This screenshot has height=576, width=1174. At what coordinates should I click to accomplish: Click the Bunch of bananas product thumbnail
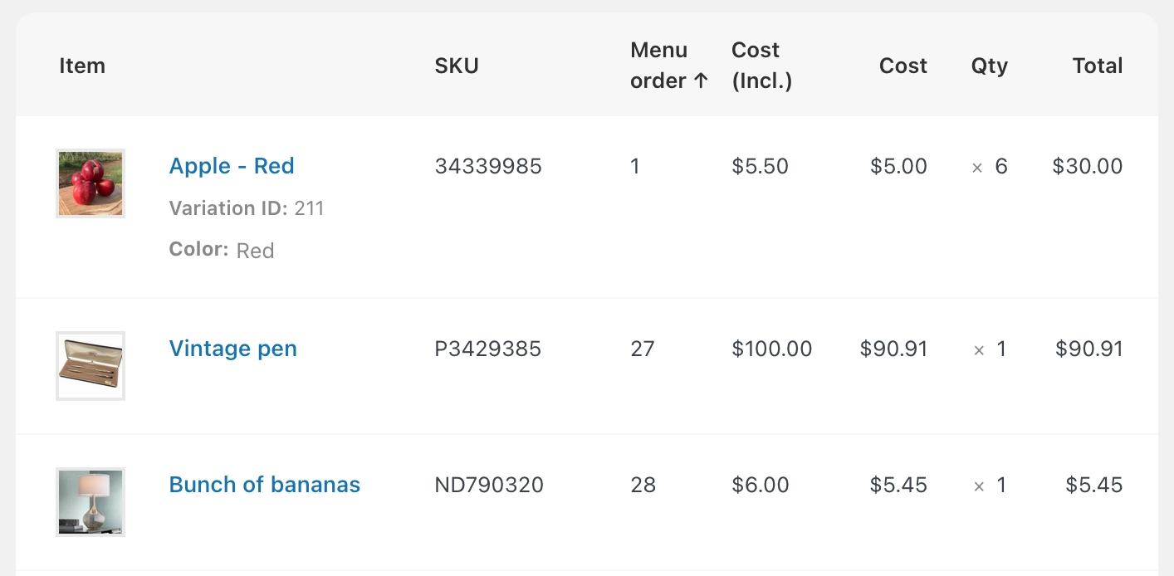(x=90, y=501)
